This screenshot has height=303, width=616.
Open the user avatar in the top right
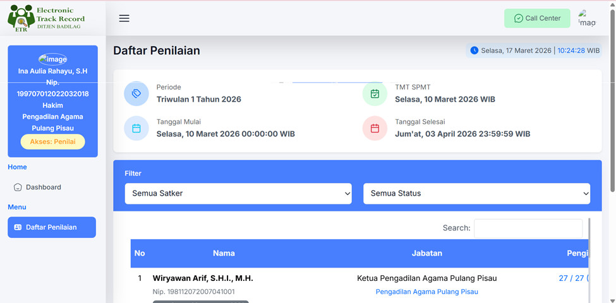click(586, 18)
